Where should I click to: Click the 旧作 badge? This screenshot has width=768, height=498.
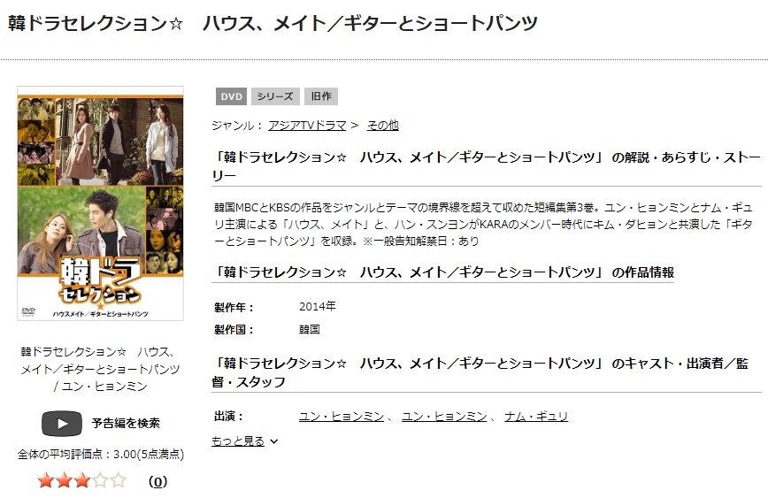pyautogui.click(x=321, y=96)
